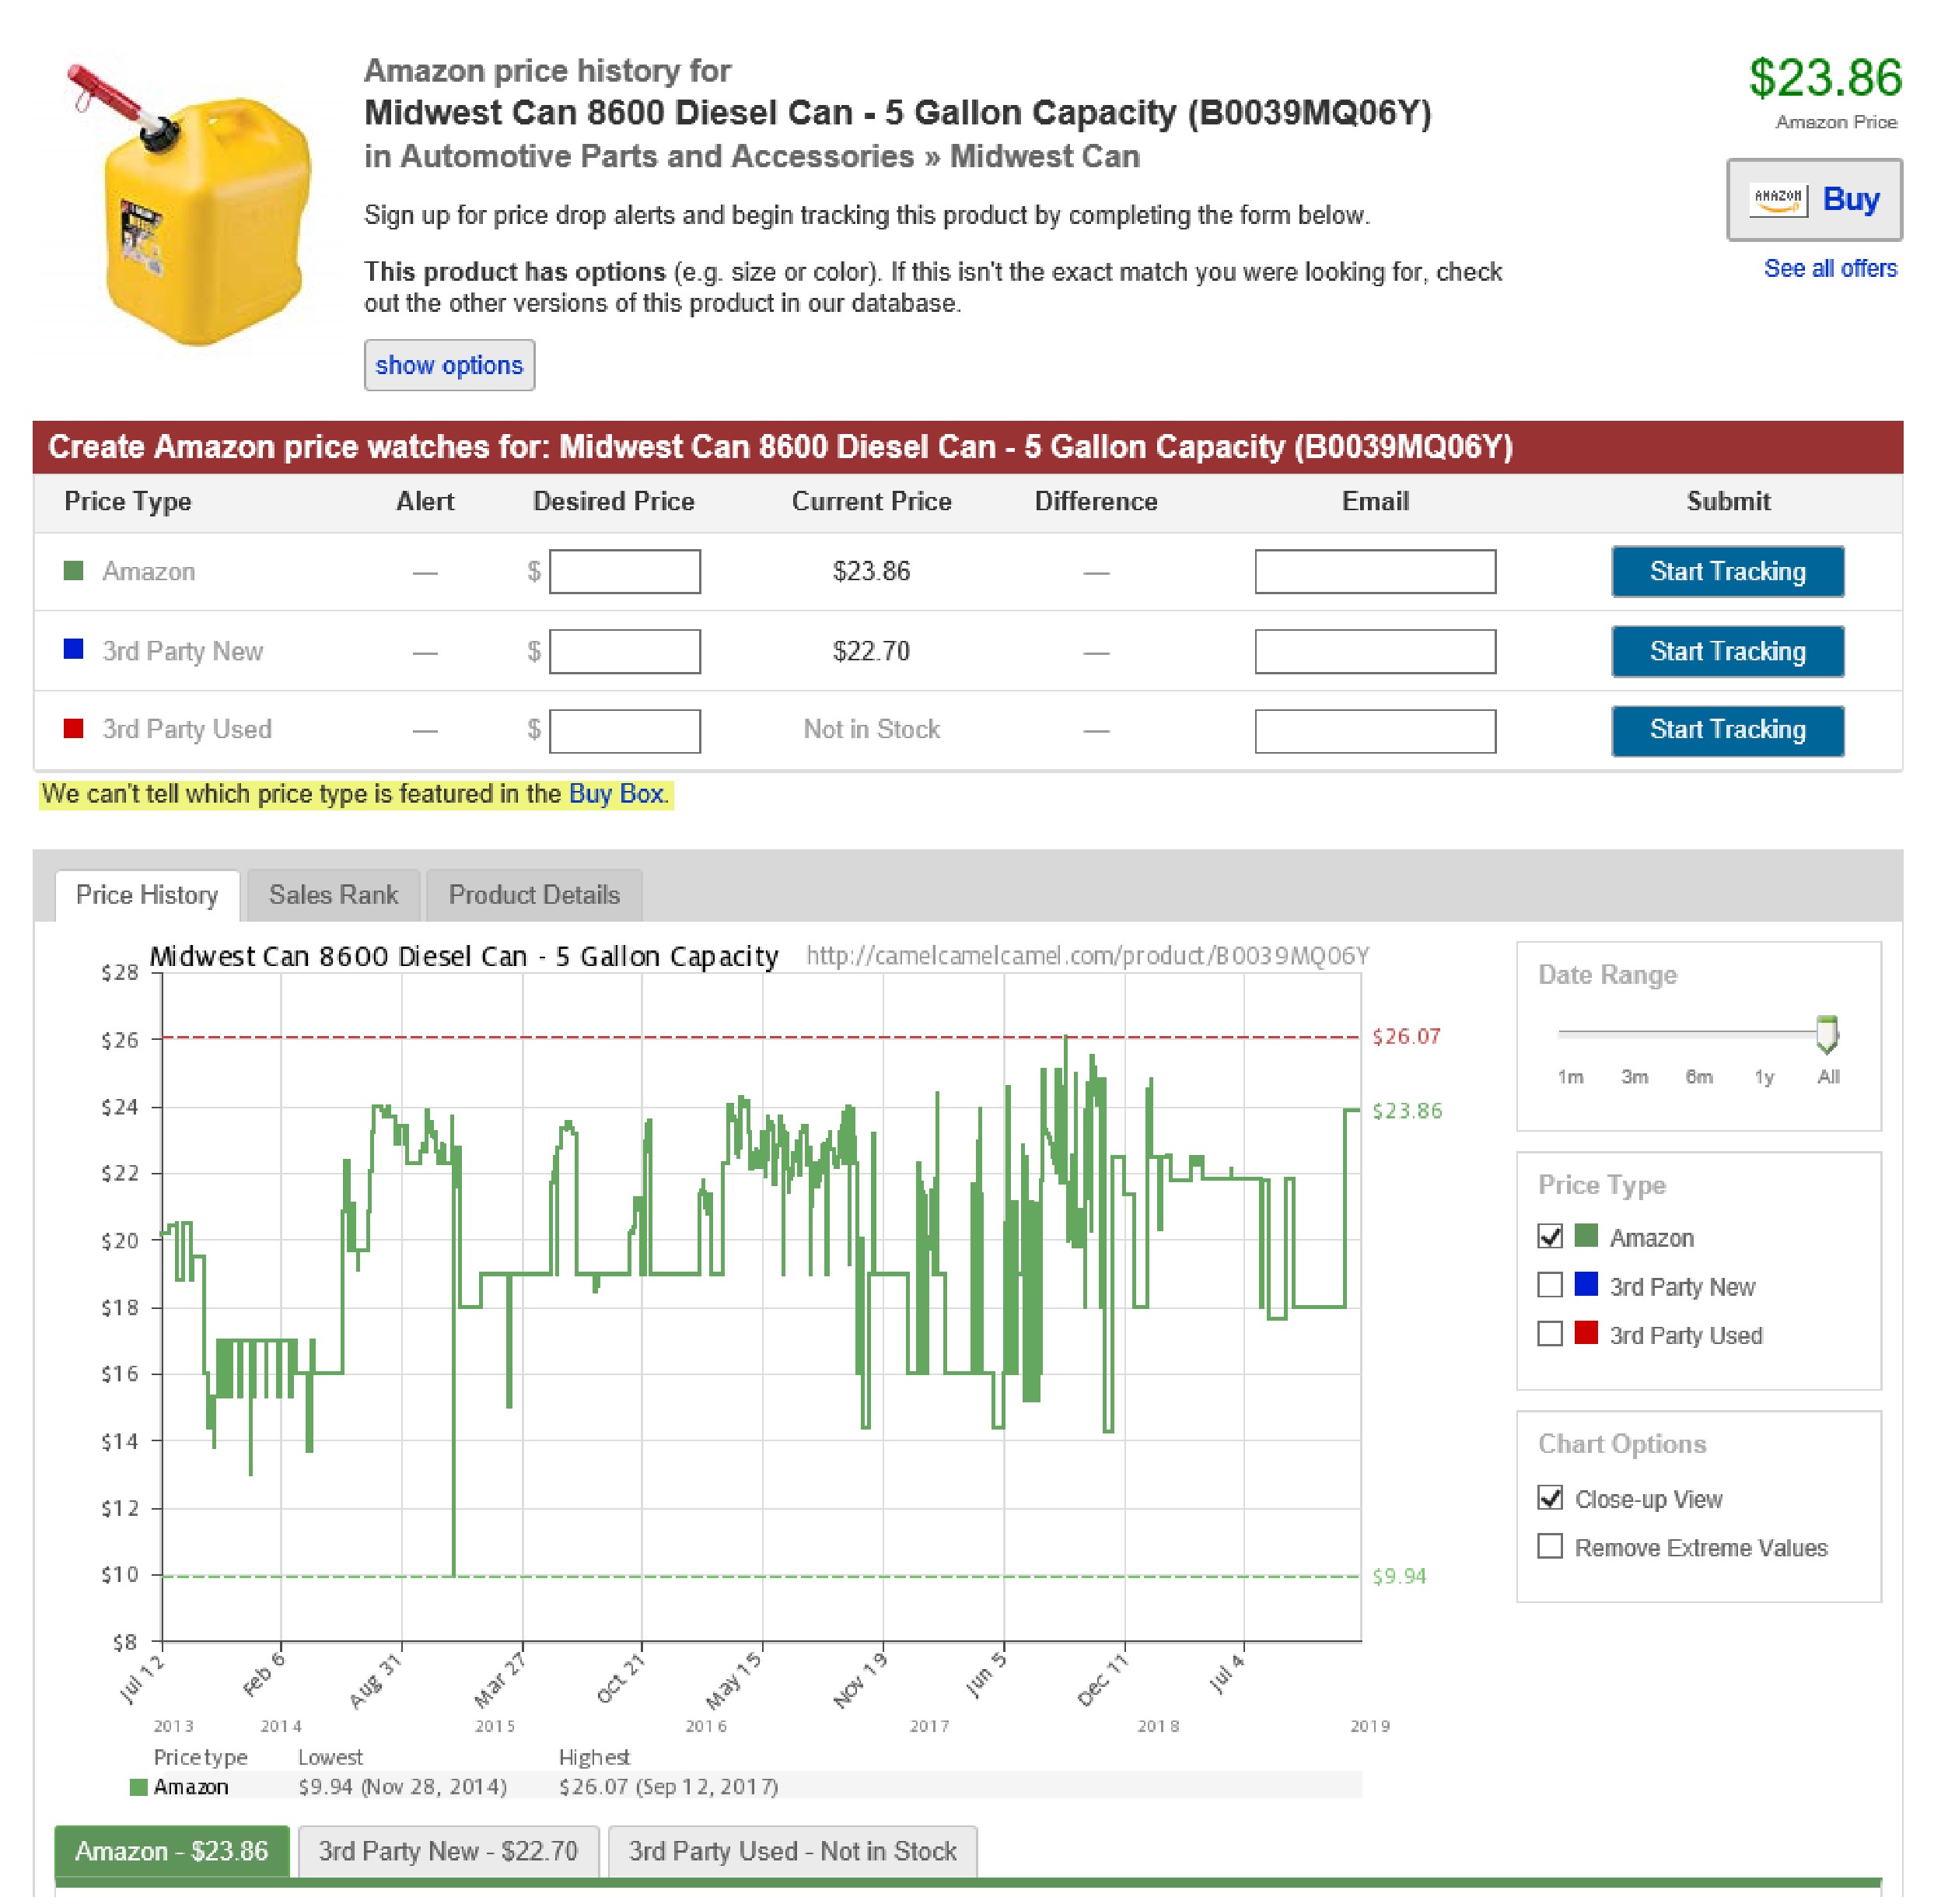Select the Amazon - $23.86 bottom tab
The image size is (1941, 1904).
172,1852
